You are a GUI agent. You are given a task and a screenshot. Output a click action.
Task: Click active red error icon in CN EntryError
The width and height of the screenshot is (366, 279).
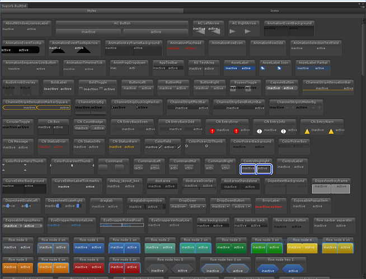point(236,131)
